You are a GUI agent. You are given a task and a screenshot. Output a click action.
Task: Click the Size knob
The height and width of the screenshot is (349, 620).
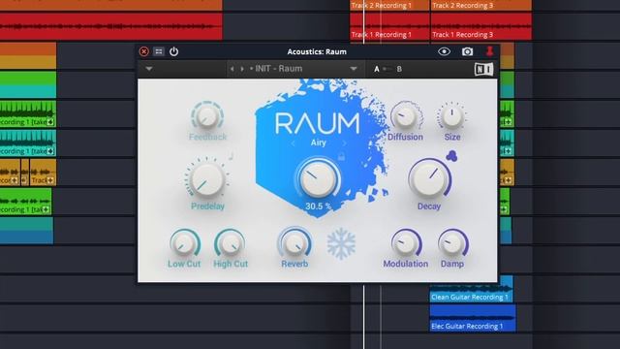(451, 116)
